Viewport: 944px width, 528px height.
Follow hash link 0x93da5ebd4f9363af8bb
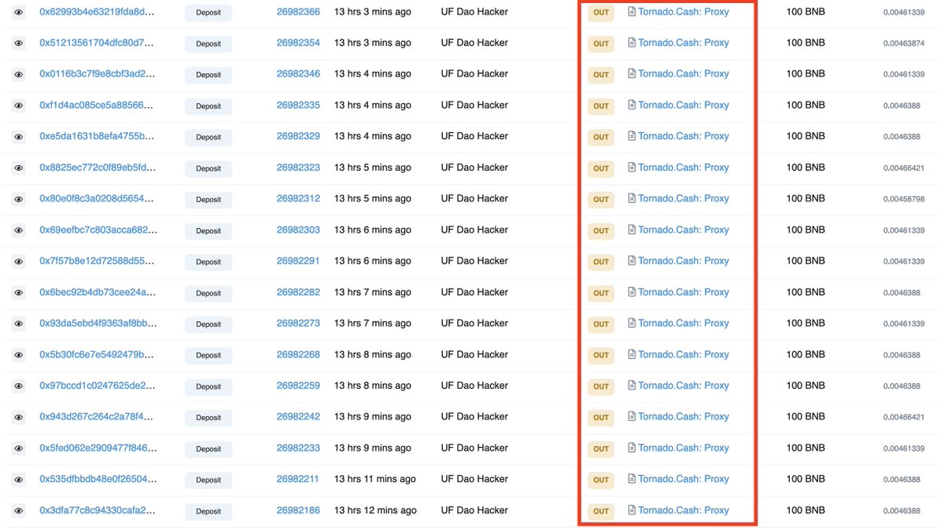98,323
